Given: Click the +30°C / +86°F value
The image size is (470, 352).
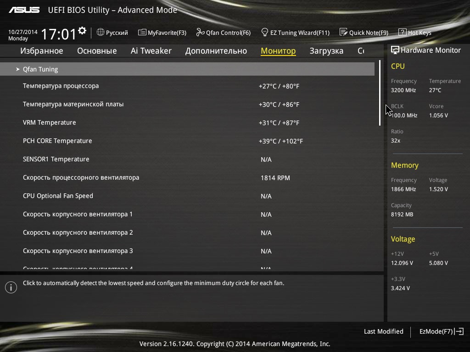Looking at the screenshot, I should click(279, 104).
